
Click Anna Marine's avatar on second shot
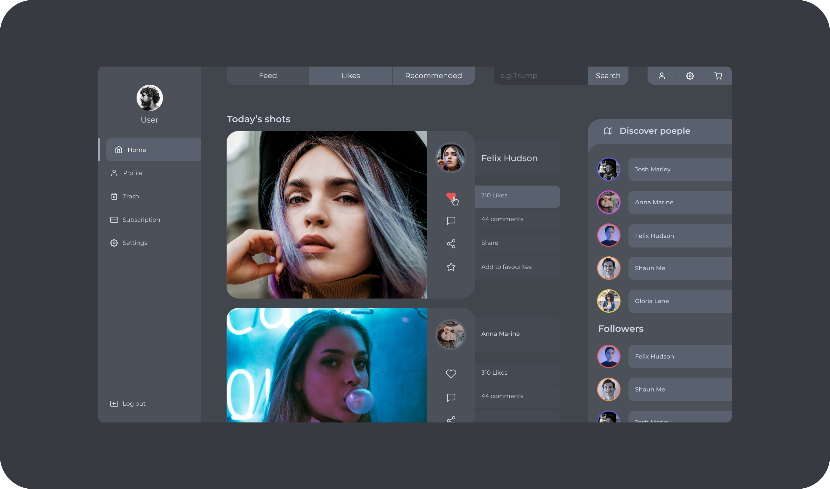coord(451,334)
